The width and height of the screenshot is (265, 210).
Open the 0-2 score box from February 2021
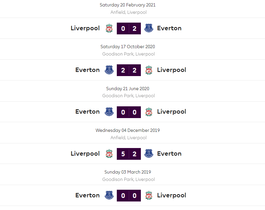(129, 28)
